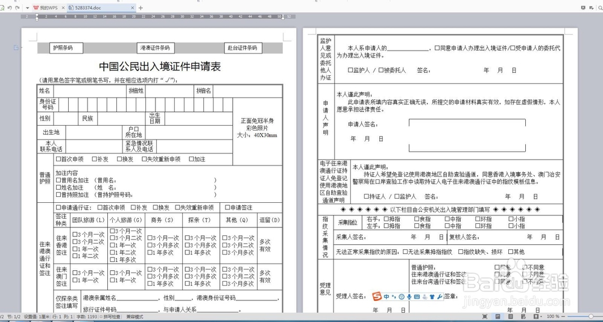
Task: Click the 探亲 (T) column header
Action: point(200,220)
